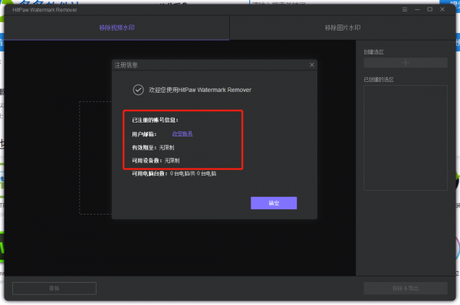
Task: Switch to the 移除图片水印 tab
Action: [343, 28]
